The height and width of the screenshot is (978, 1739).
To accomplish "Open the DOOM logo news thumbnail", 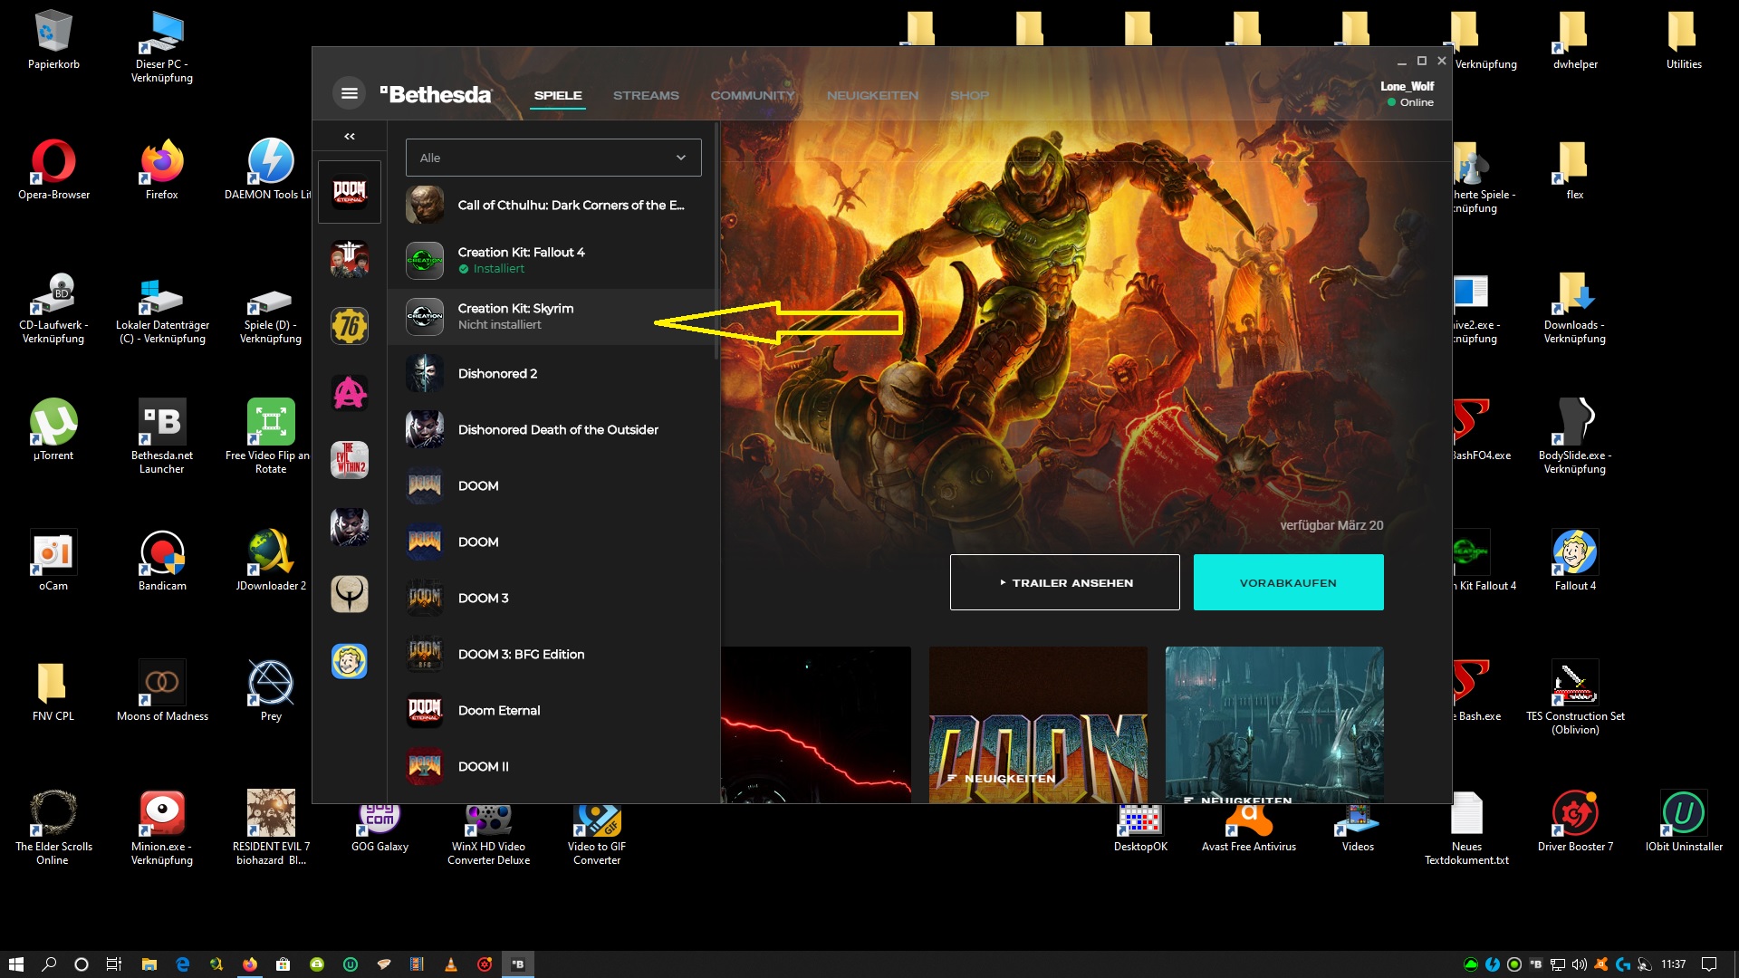I will pyautogui.click(x=1038, y=724).
